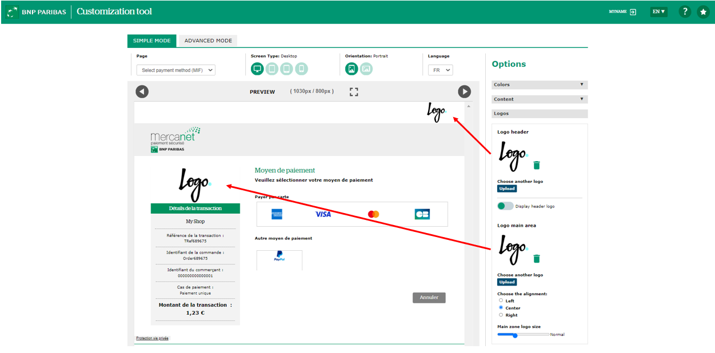The height and width of the screenshot is (353, 715).
Task: Click Upload under Logo header
Action: (507, 188)
